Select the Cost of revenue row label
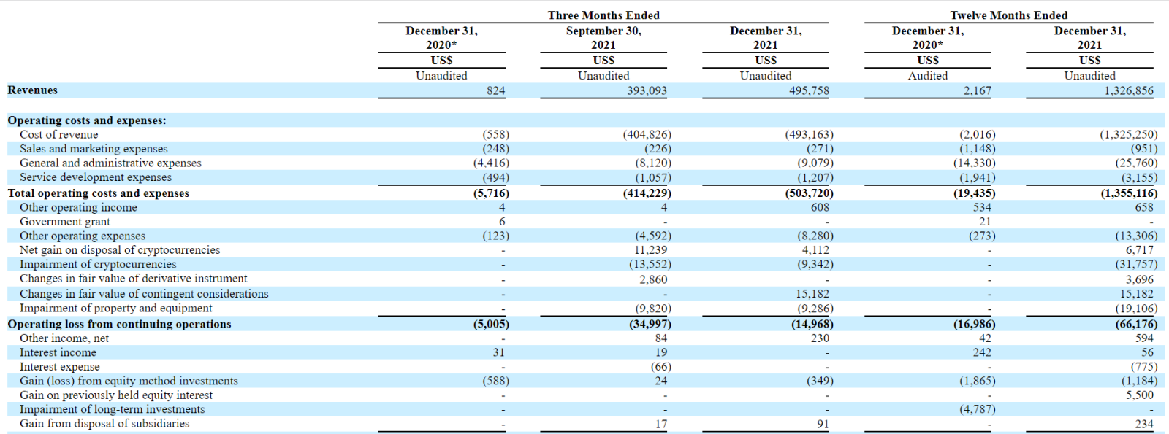The width and height of the screenshot is (1169, 434). 58,135
